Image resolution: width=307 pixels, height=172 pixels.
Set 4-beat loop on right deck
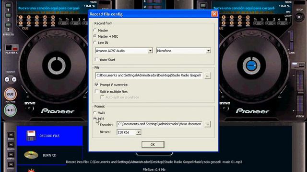279,23
